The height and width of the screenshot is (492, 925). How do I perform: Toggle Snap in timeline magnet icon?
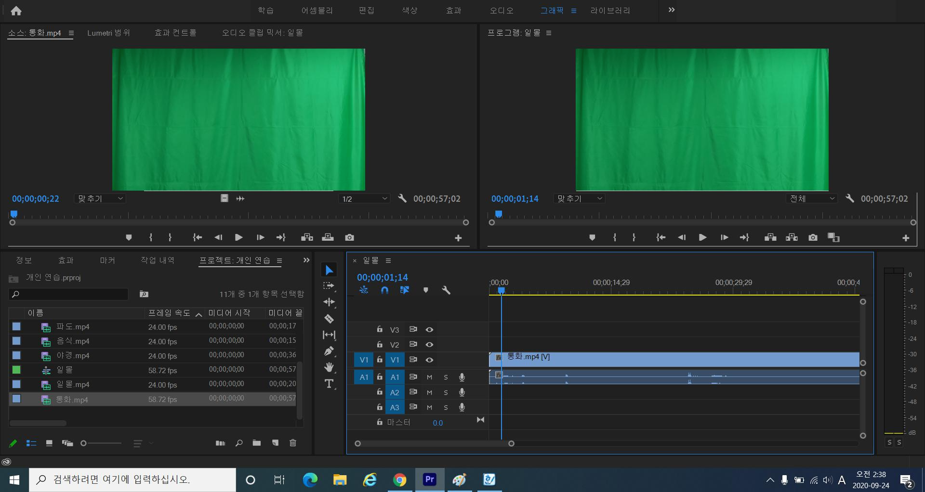(x=384, y=290)
